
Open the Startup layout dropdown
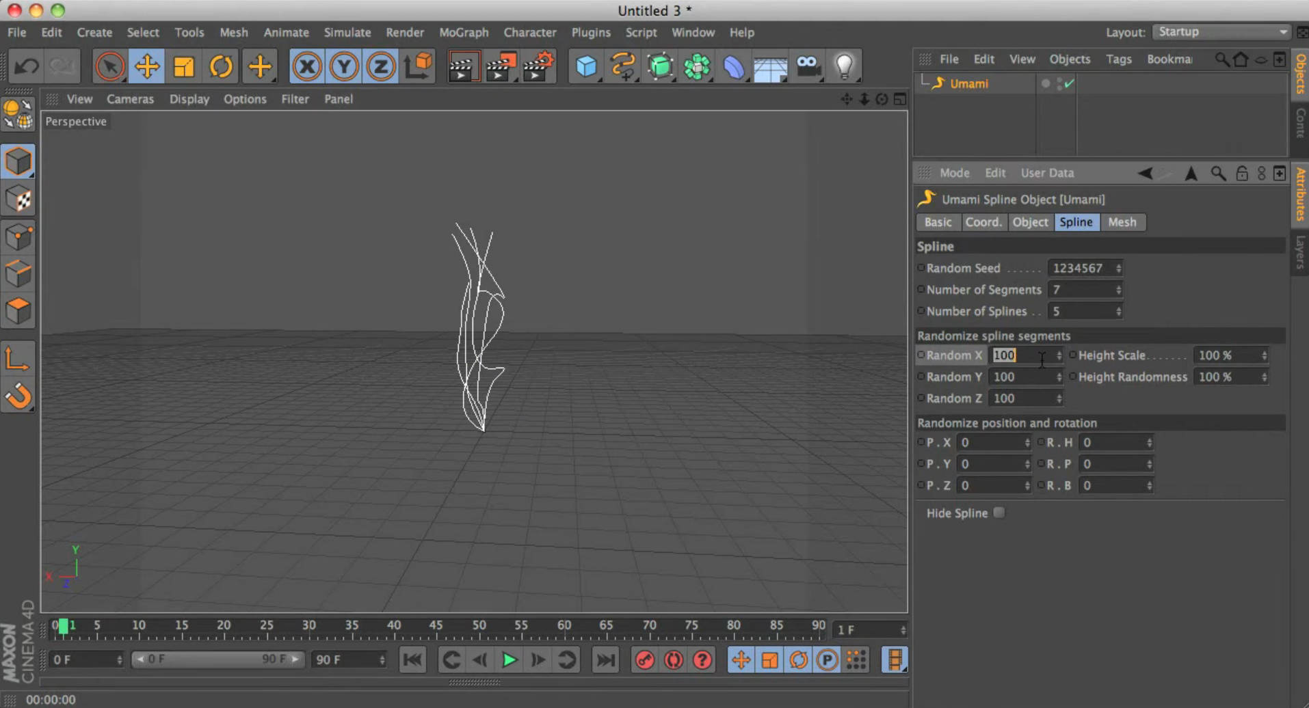(x=1222, y=31)
